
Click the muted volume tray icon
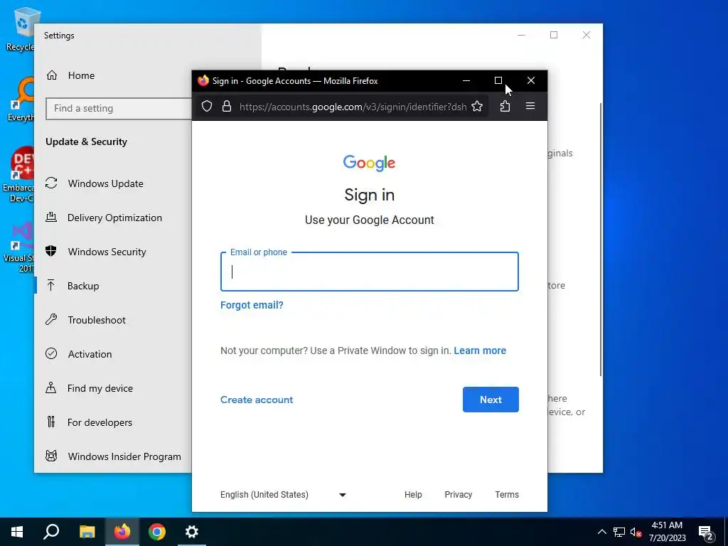coord(636,532)
